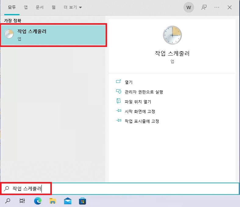Click the clock icon in the result row
Viewport: 240px width, 207px height.
[9, 34]
